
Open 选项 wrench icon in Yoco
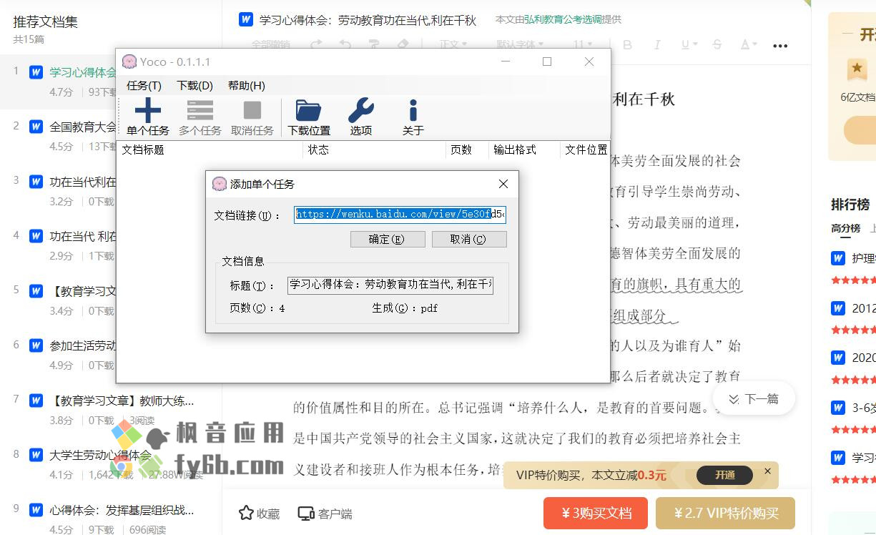pyautogui.click(x=361, y=111)
